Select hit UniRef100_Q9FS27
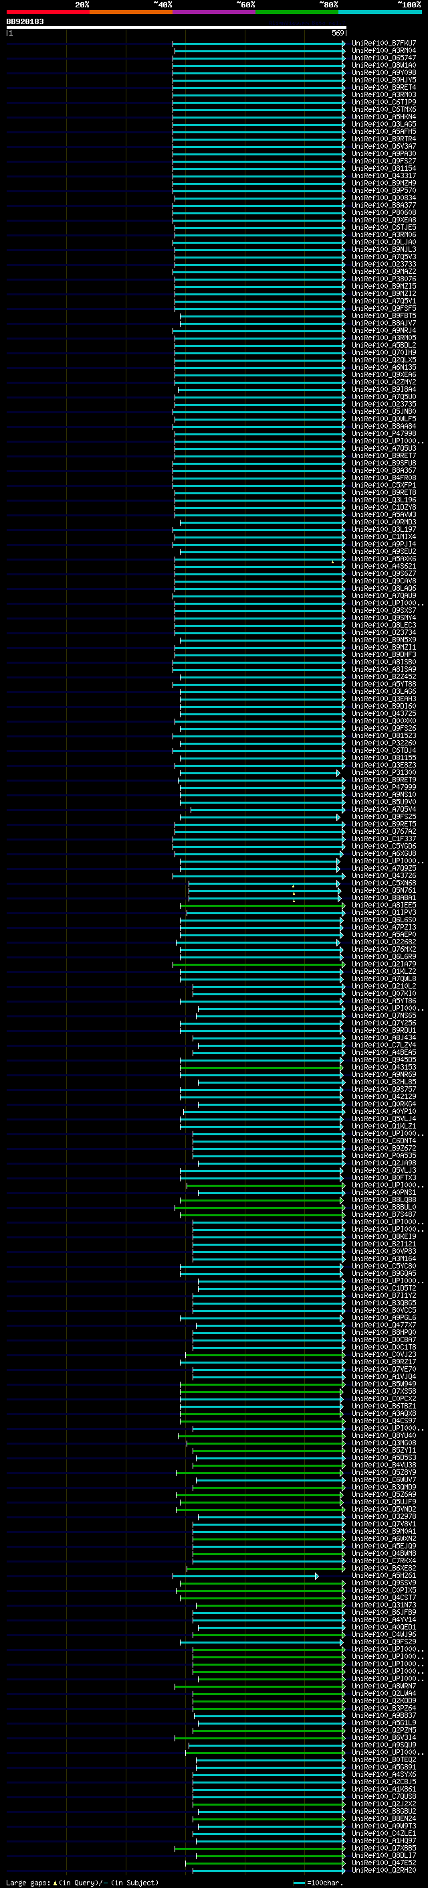 click(x=383, y=161)
